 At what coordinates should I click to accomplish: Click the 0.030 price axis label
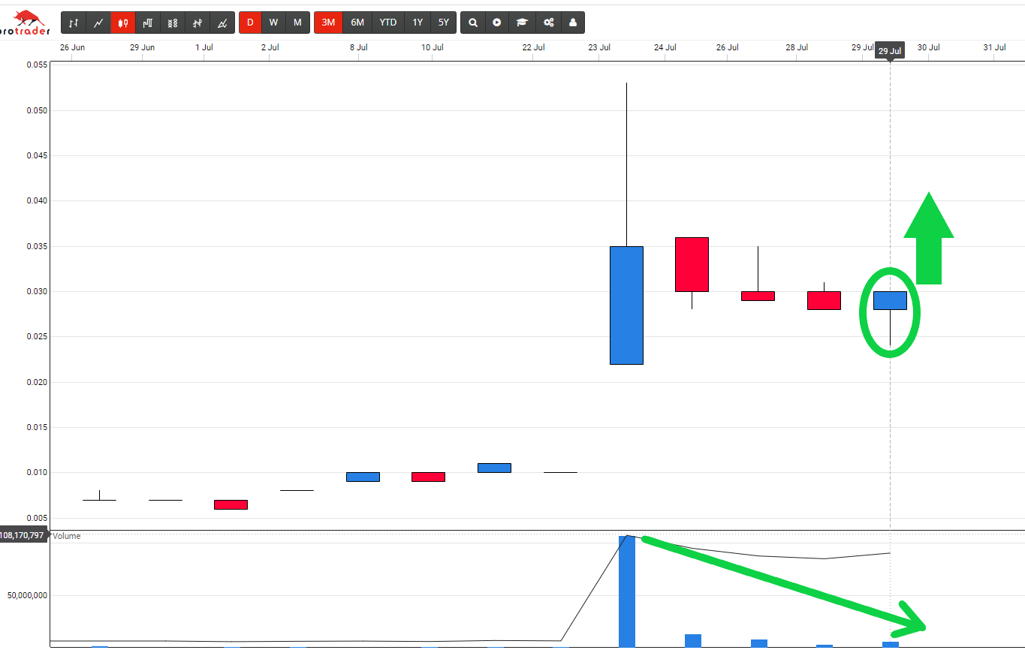tap(36, 291)
